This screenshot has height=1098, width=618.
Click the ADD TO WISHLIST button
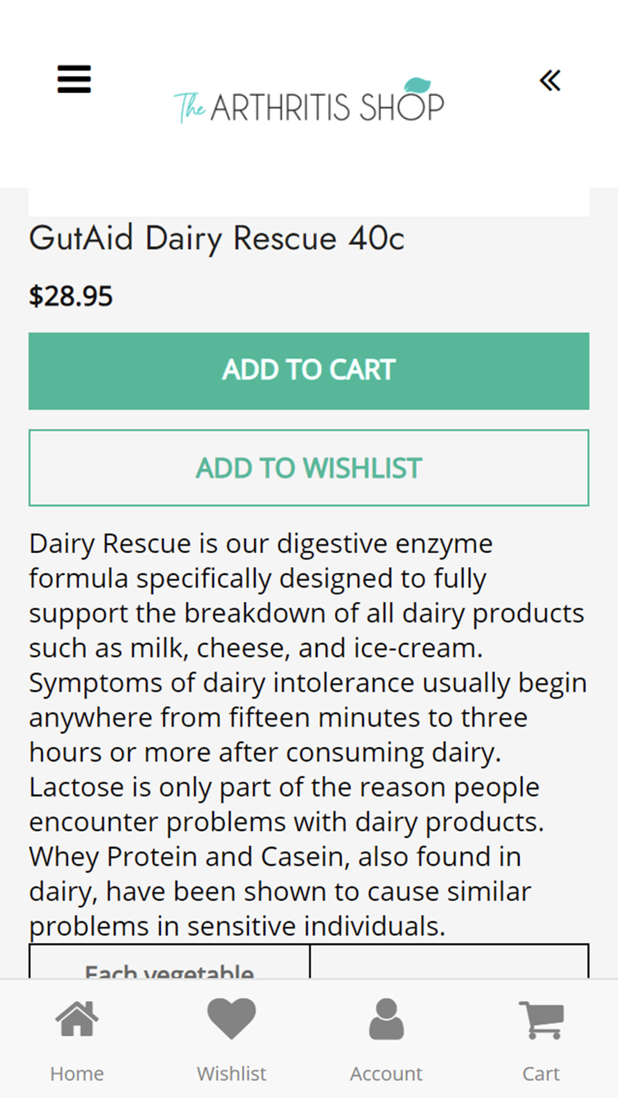(x=309, y=467)
